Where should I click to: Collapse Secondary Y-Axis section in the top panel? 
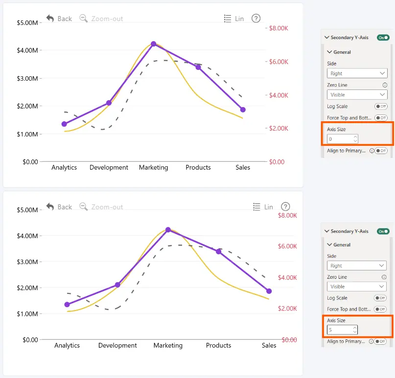[327, 38]
